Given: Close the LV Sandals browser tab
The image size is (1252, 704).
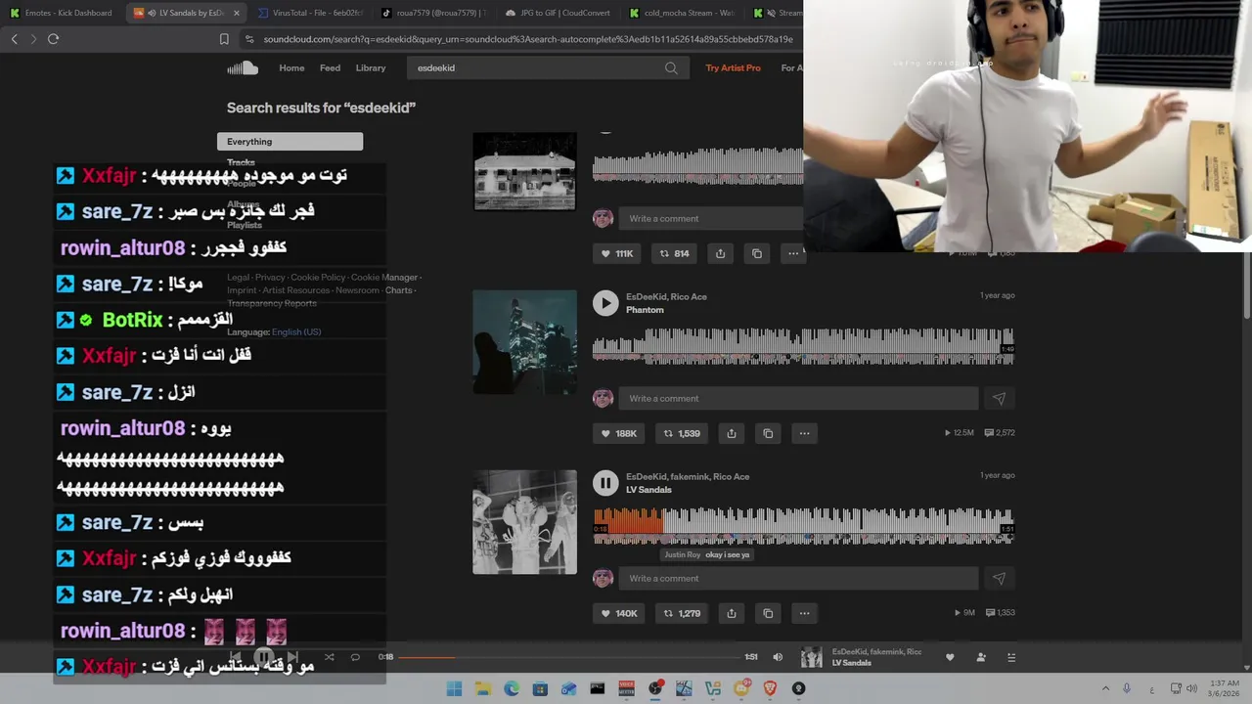Looking at the screenshot, I should [x=235, y=13].
